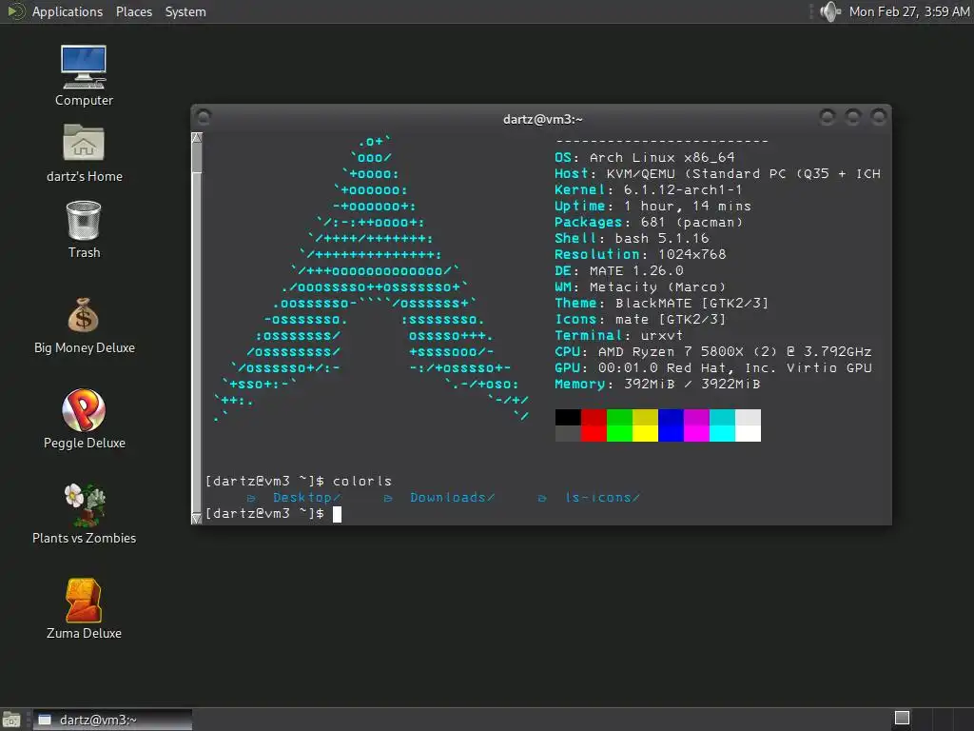
Task: Click the 'Host: KVM/QEMU' line
Action: pos(717,174)
